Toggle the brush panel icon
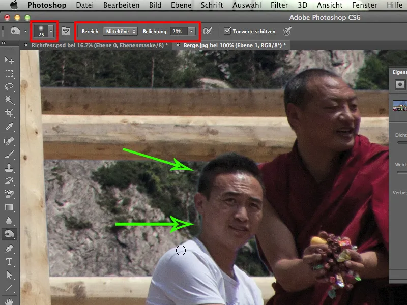Screen dimensions: 407x305 [x=66, y=32]
